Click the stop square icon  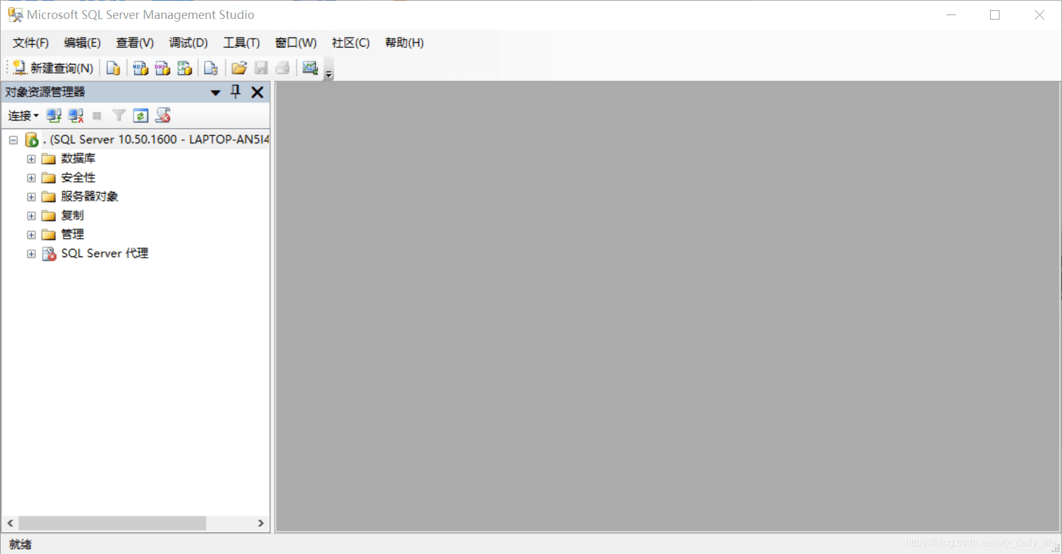pos(97,116)
